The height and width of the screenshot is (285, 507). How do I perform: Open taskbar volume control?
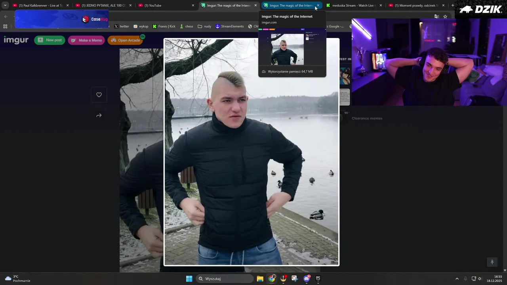click(480, 279)
